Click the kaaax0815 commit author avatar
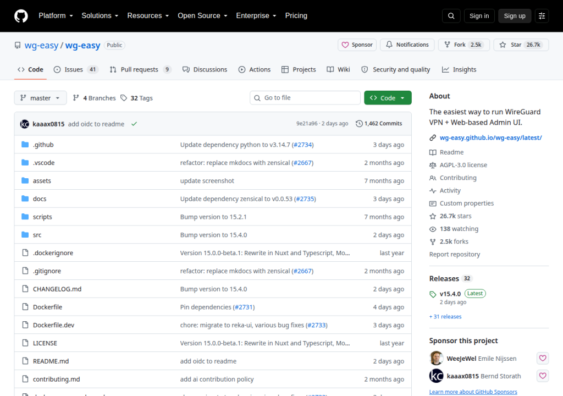 (24, 124)
